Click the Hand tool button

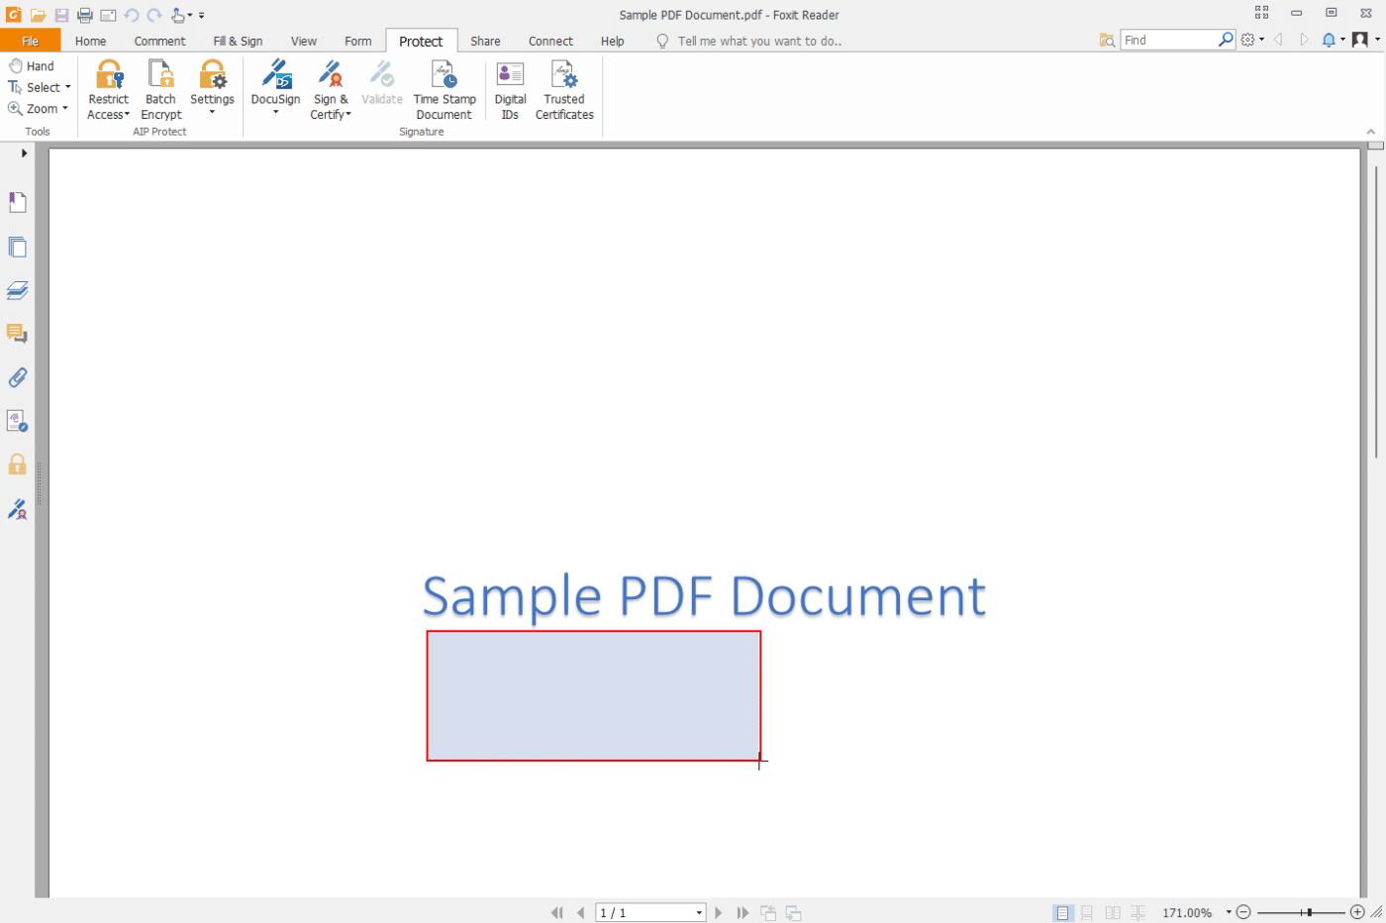(31, 65)
